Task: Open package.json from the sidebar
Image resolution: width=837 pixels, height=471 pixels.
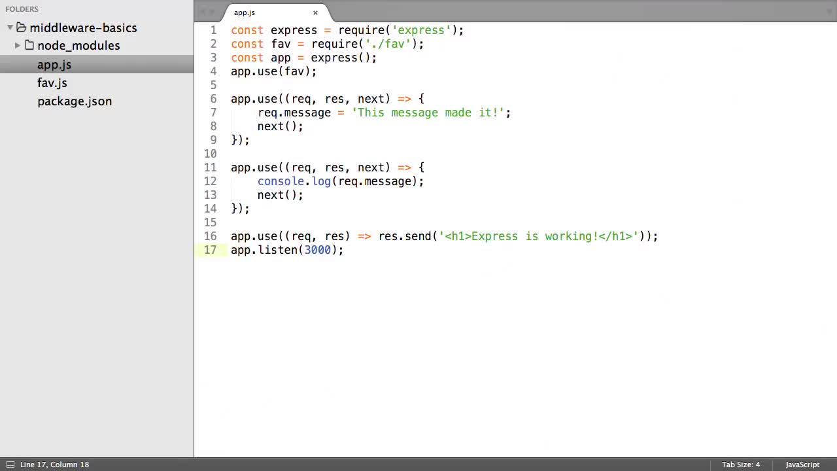Action: pyautogui.click(x=75, y=101)
